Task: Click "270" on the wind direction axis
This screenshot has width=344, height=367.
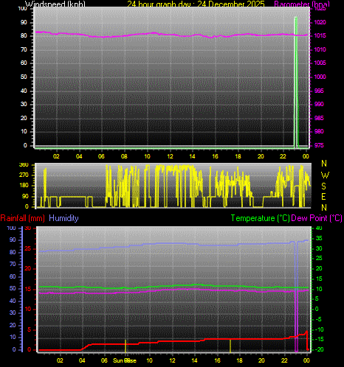Action: pyautogui.click(x=24, y=175)
